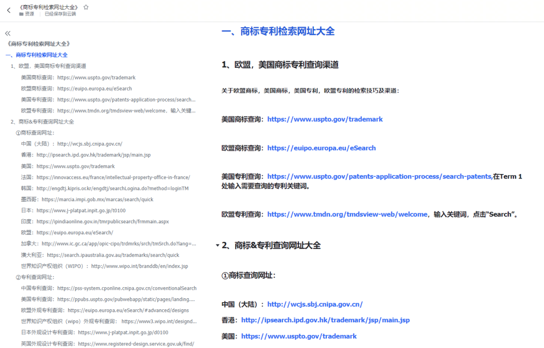The height and width of the screenshot is (348, 544).
Task: Go back using the top-left arrow
Action: pos(9,11)
